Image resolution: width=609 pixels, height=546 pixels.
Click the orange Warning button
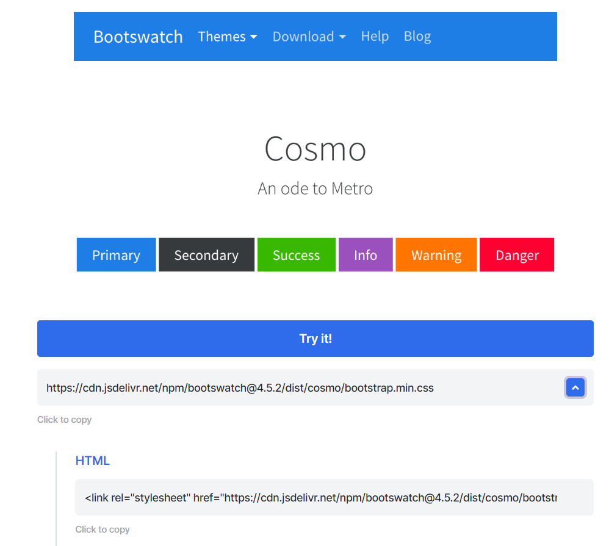pyautogui.click(x=436, y=255)
